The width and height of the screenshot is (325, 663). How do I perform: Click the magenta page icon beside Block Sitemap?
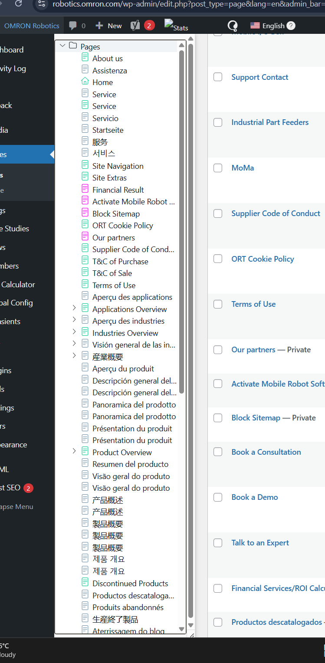click(85, 213)
